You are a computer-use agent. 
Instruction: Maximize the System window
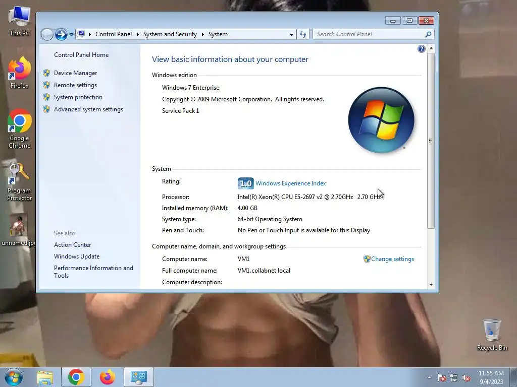pyautogui.click(x=409, y=21)
